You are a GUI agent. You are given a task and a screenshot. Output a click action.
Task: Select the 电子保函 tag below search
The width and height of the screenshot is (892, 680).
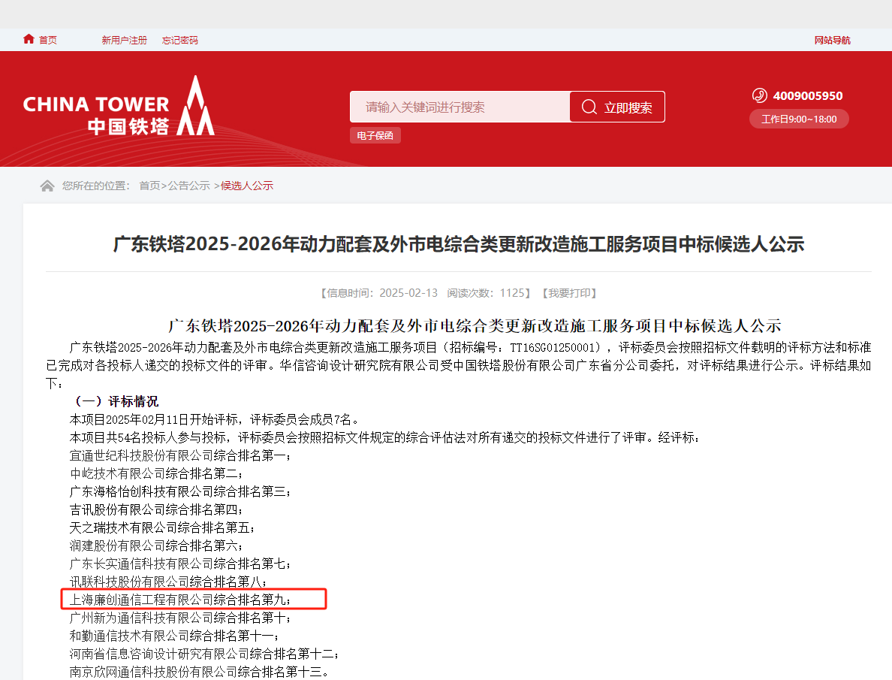tap(375, 136)
